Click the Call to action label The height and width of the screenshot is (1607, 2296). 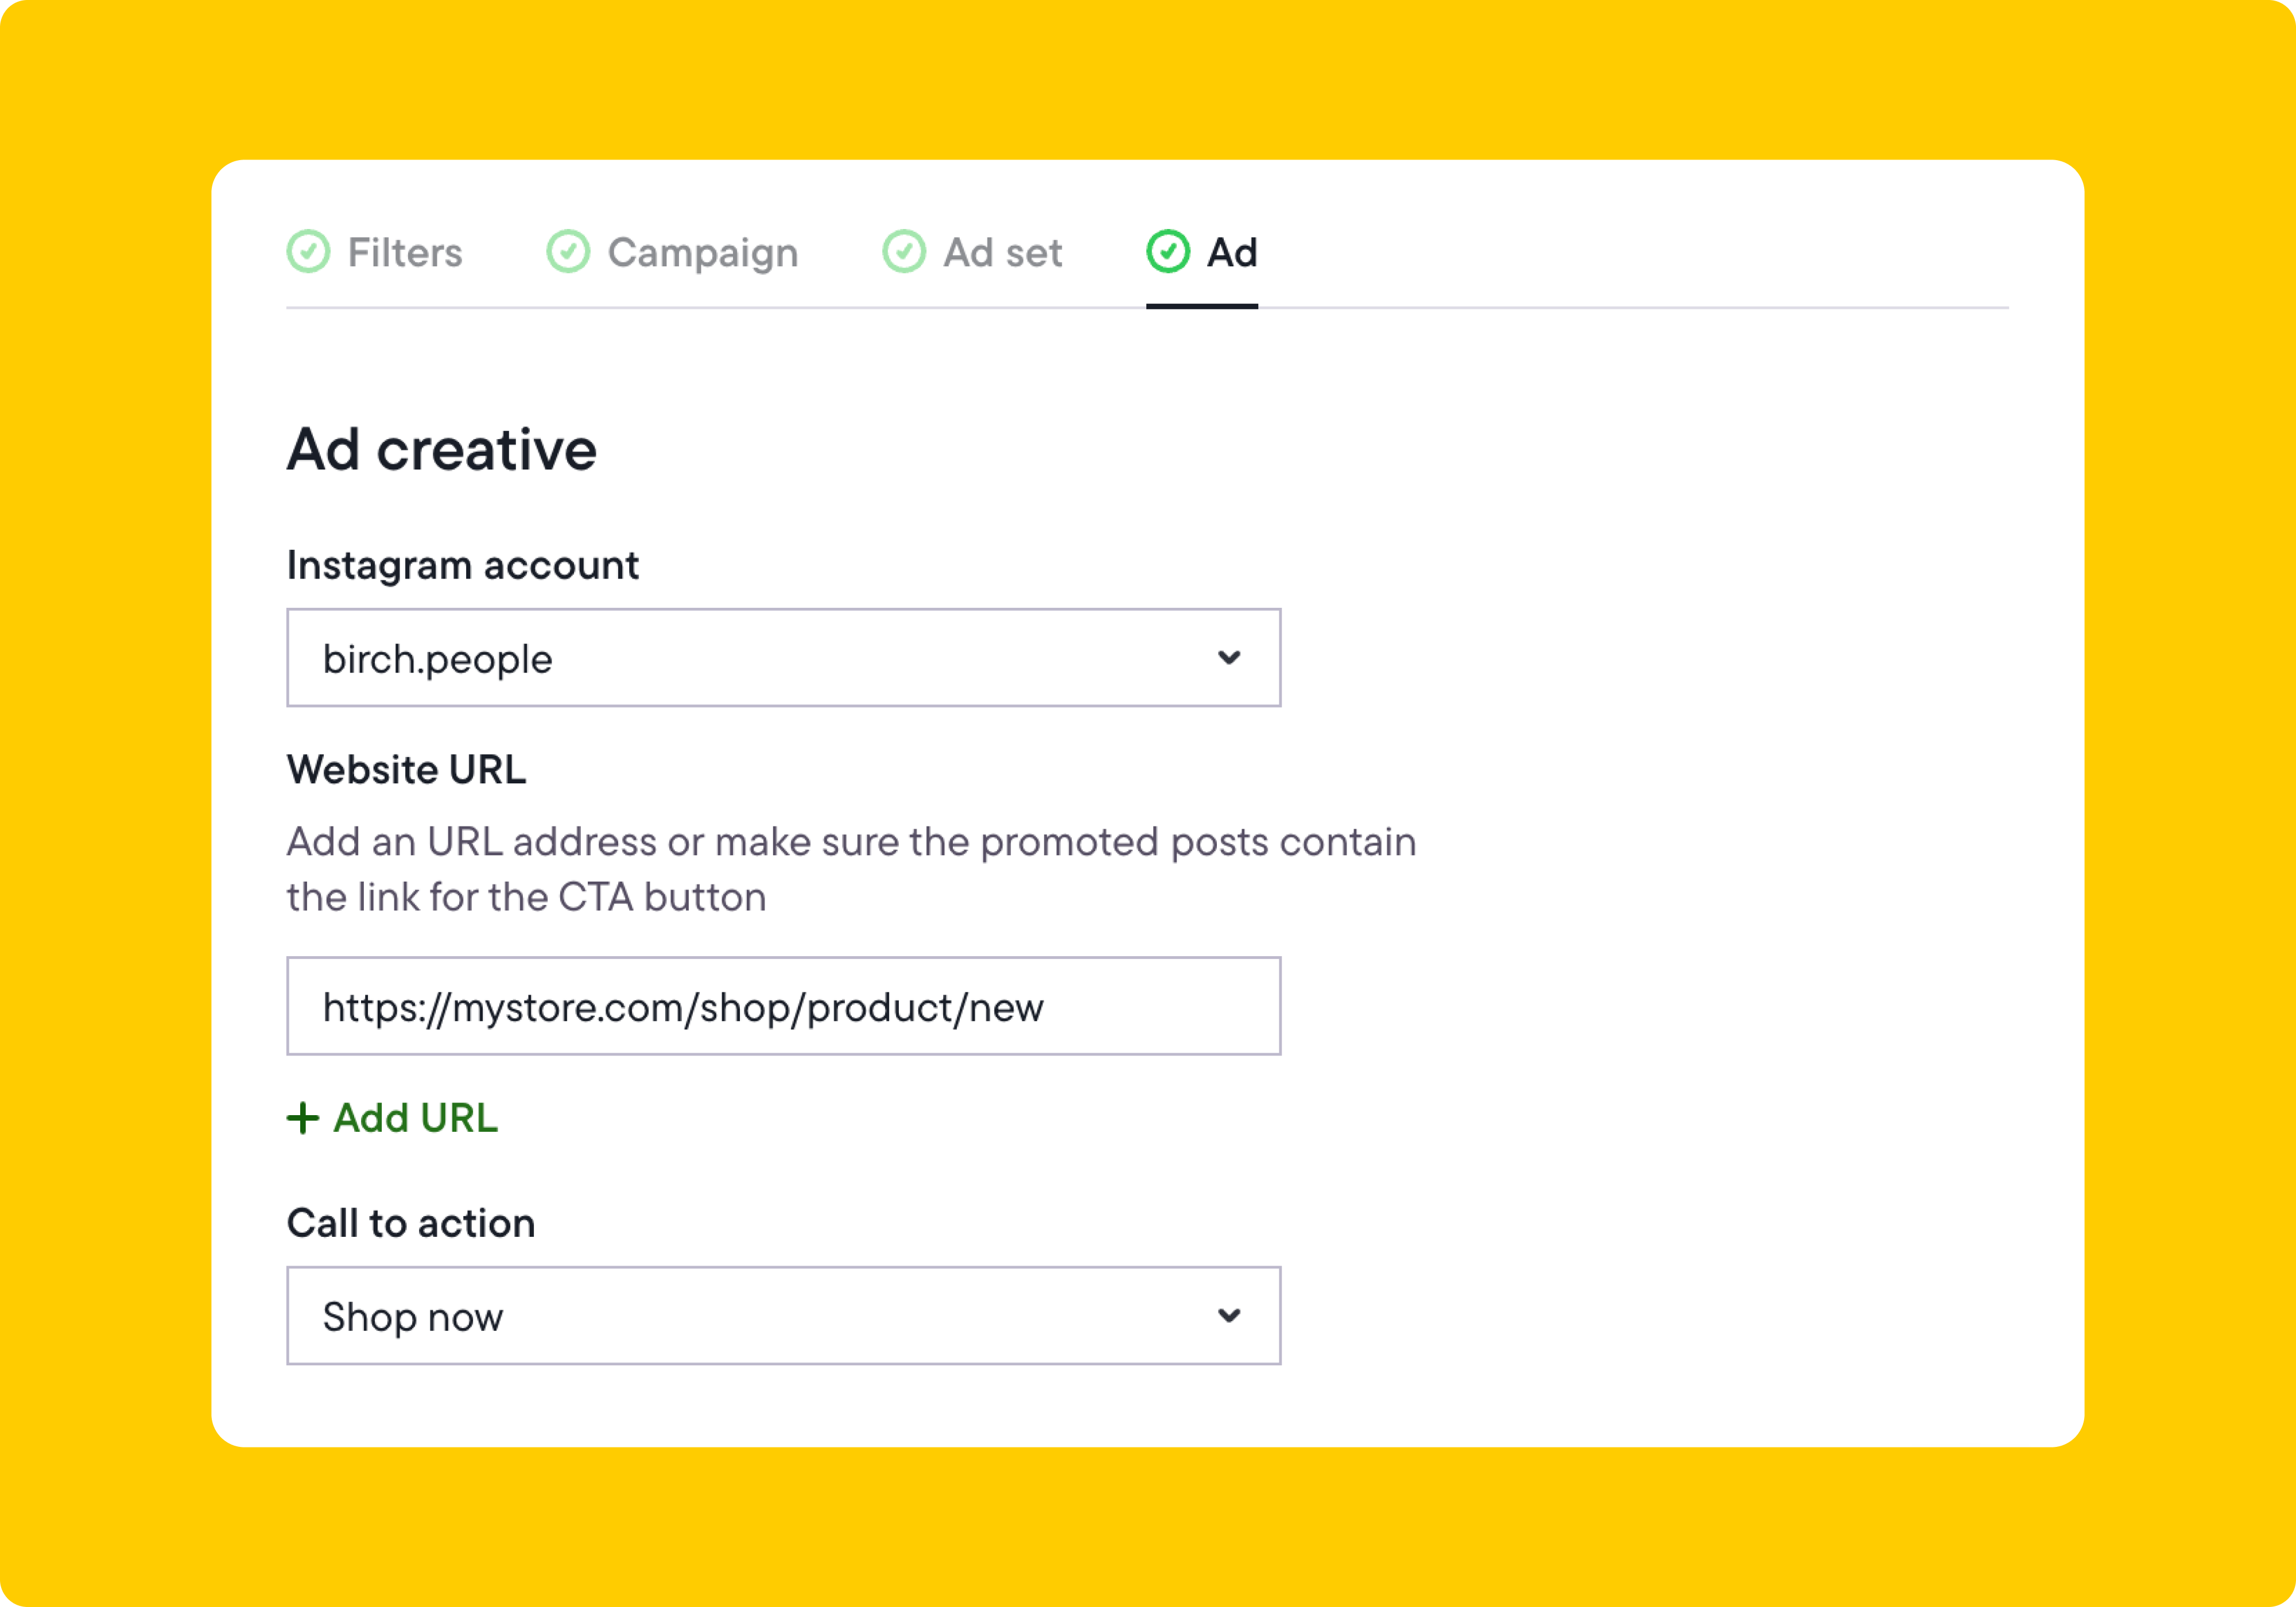pos(411,1224)
